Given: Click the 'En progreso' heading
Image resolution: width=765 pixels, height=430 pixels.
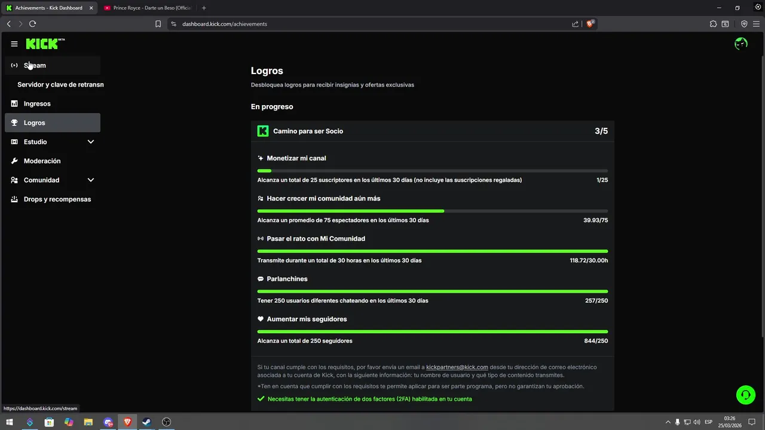Looking at the screenshot, I should pos(272,107).
